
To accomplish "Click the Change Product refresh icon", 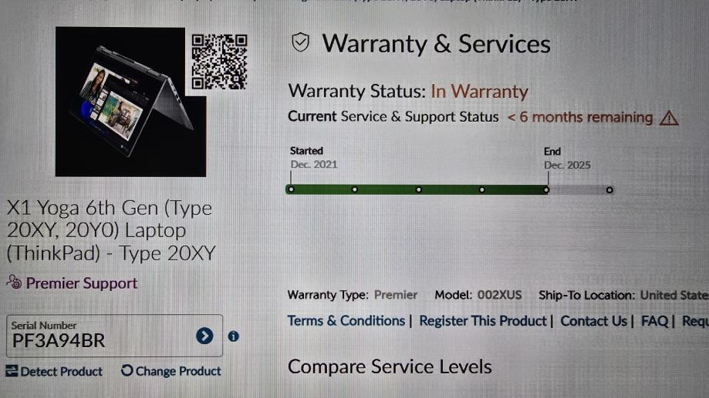I will pos(127,370).
